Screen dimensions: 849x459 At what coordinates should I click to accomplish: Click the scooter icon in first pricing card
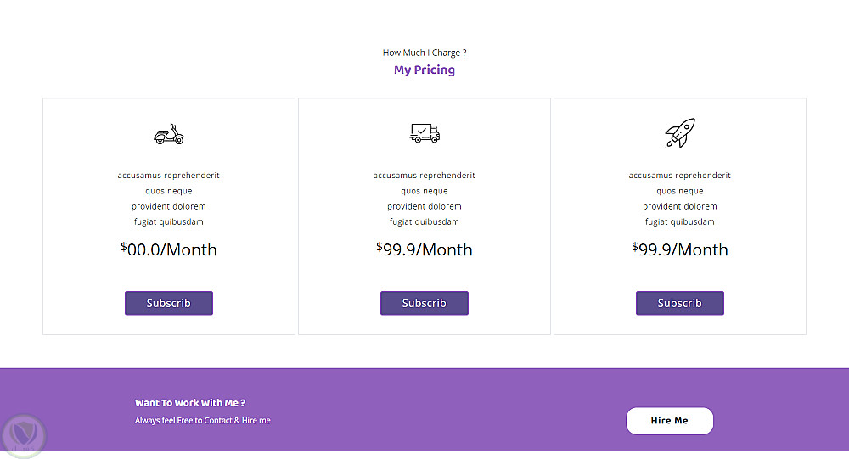tap(168, 133)
